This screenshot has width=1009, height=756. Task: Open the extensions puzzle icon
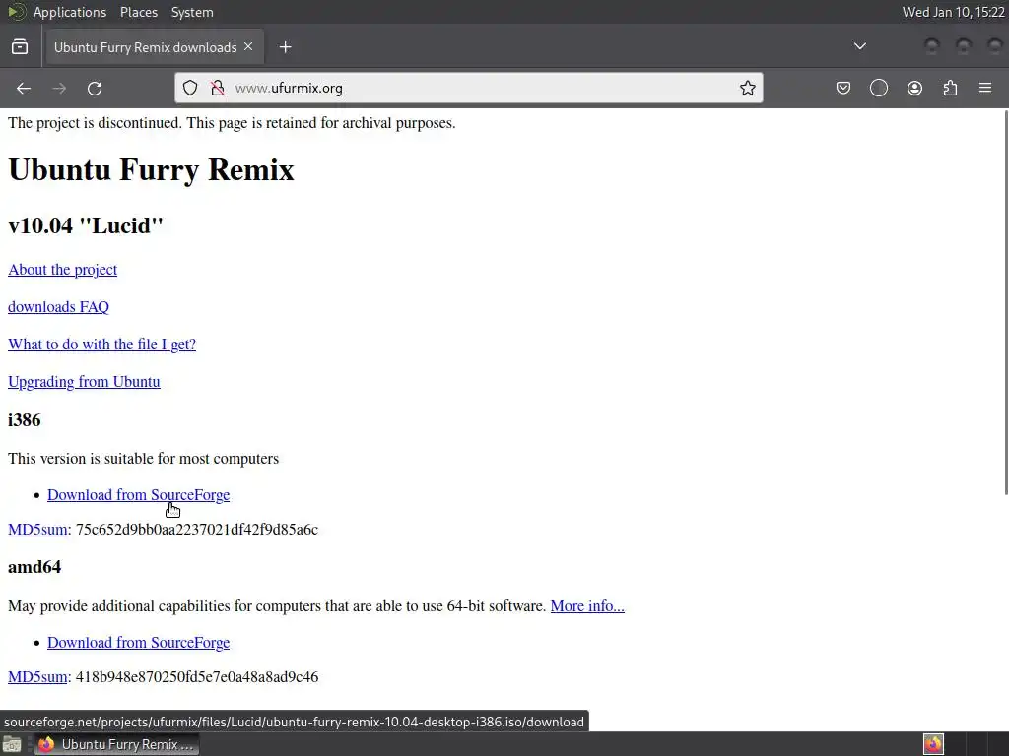pyautogui.click(x=951, y=88)
